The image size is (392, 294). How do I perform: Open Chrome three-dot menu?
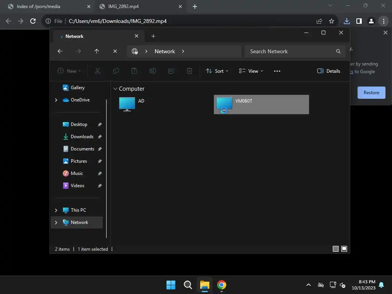(384, 21)
